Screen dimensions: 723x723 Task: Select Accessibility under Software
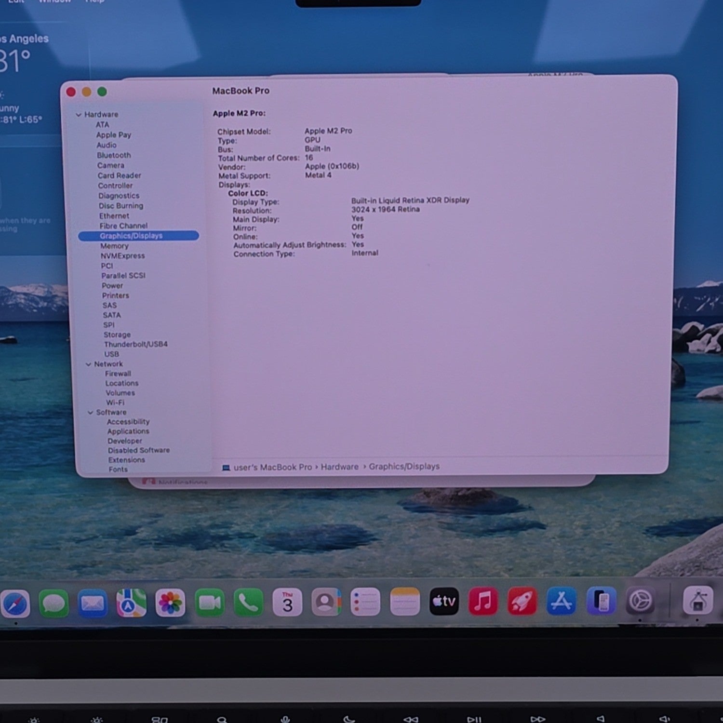coord(128,422)
